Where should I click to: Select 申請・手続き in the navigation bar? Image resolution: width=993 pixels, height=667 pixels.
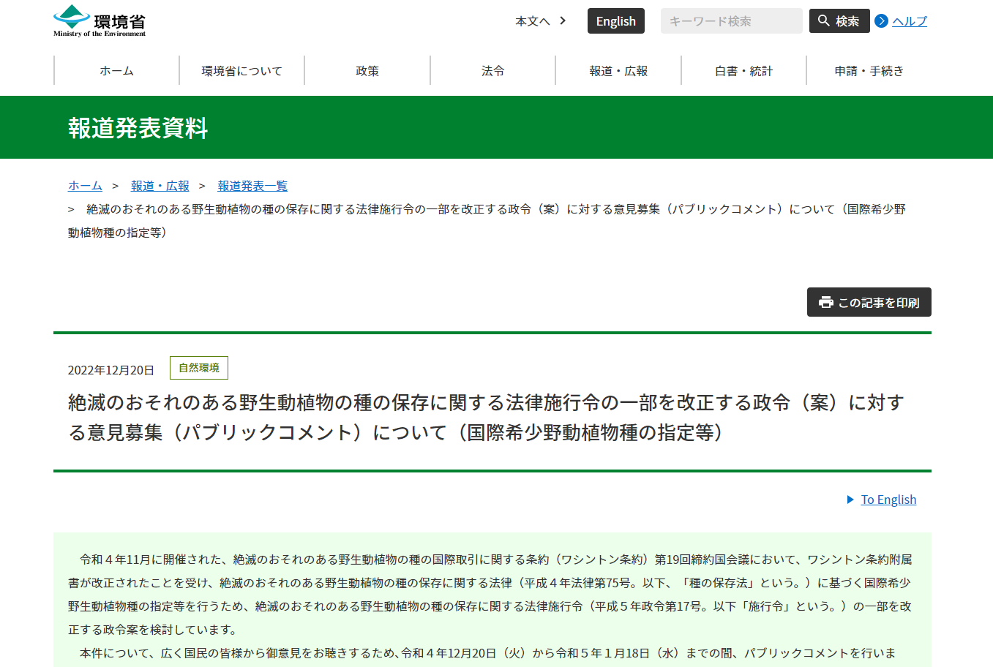[869, 71]
